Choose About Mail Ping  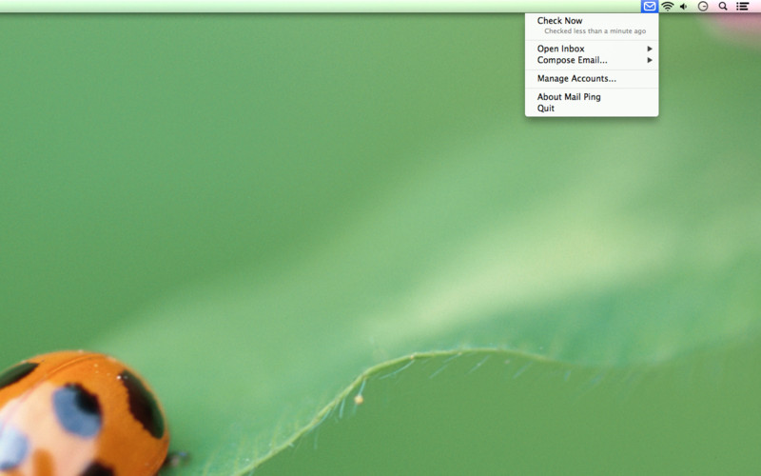pyautogui.click(x=592, y=97)
